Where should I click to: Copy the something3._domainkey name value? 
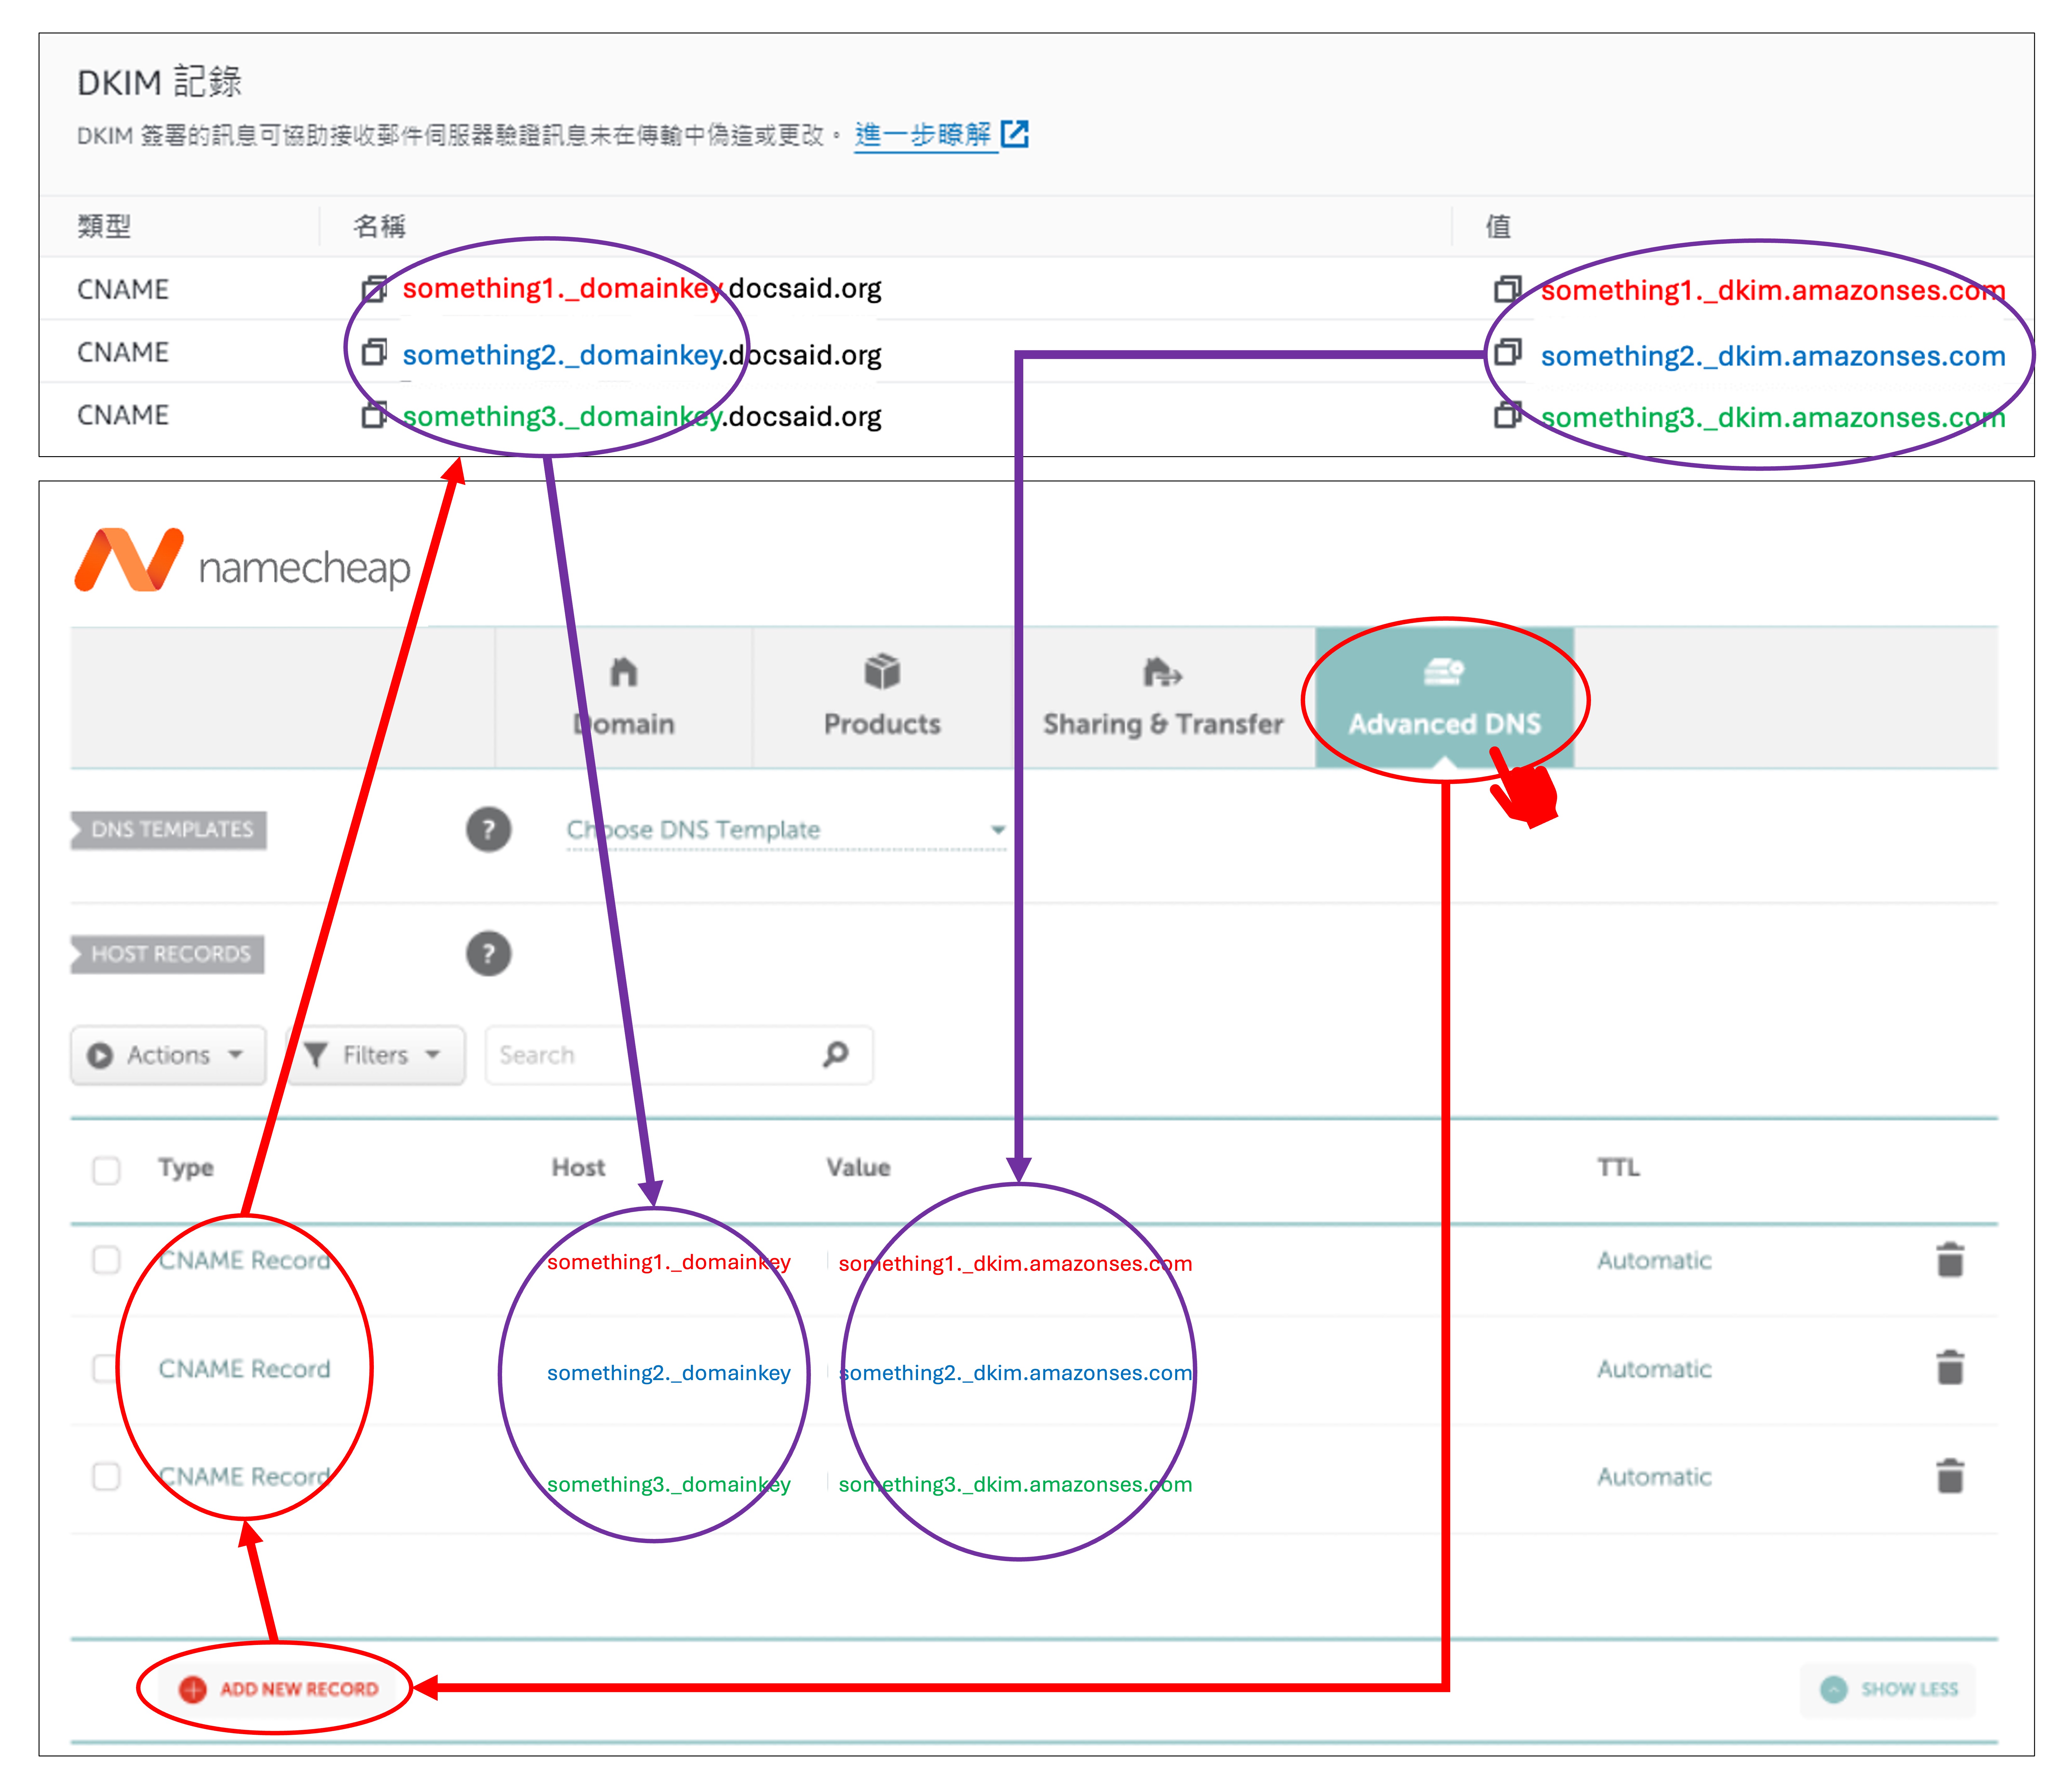click(x=374, y=415)
